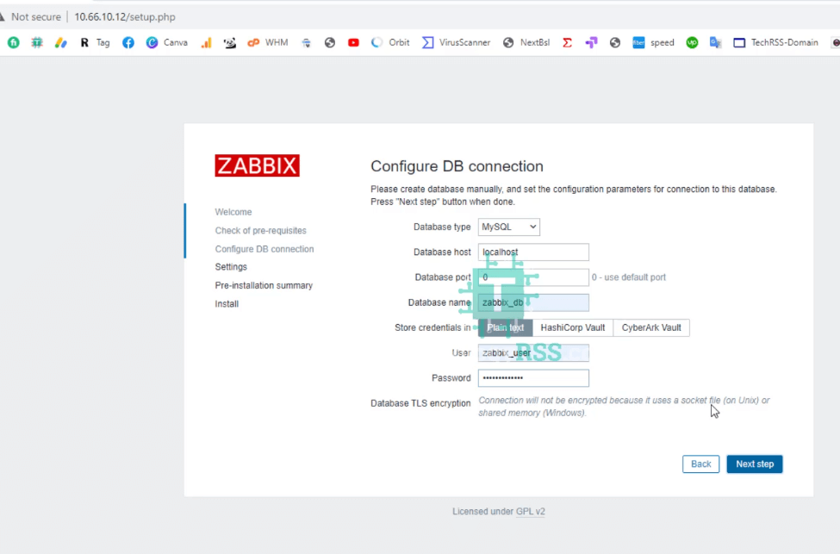Click the Next step button
Screen dimensions: 840x554
click(754, 464)
